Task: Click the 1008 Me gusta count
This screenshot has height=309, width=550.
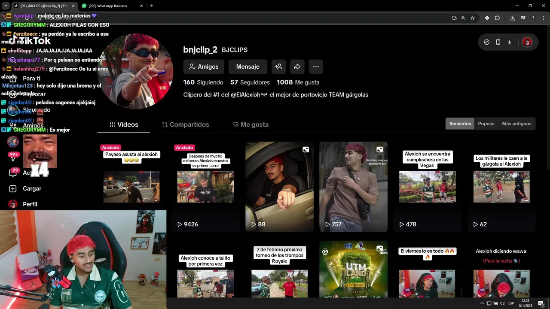Action: pos(298,82)
